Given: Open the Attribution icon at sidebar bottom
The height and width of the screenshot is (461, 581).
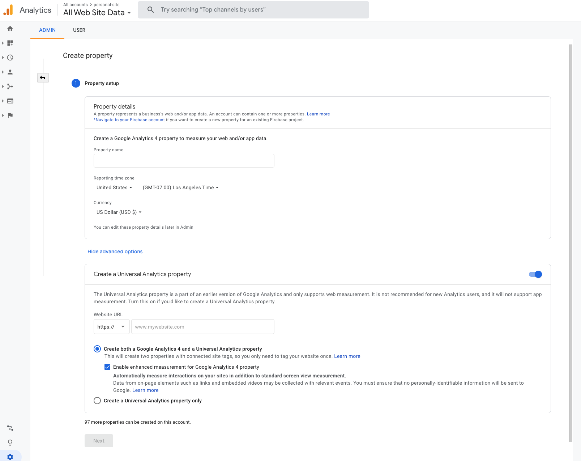Looking at the screenshot, I should [x=10, y=428].
